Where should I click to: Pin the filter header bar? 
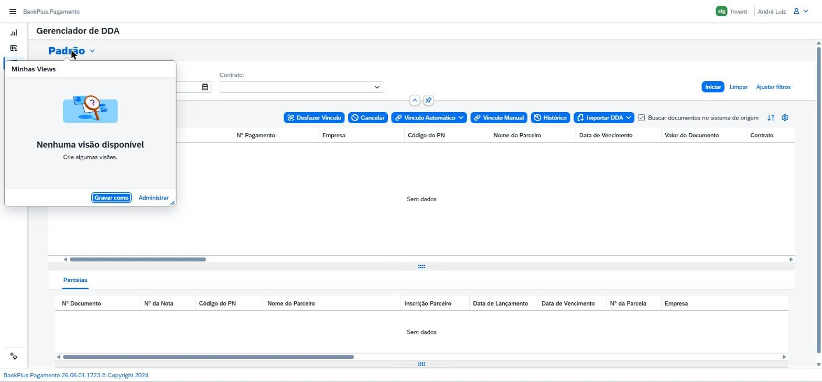[x=428, y=100]
